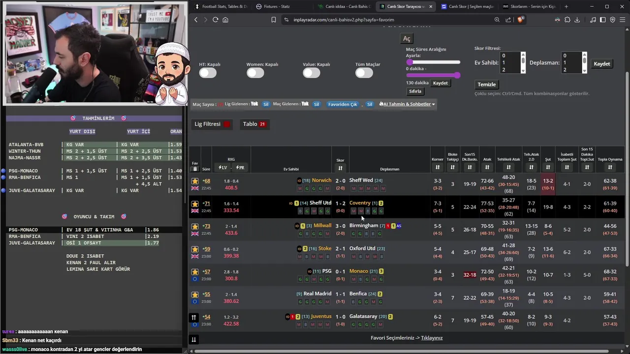Click the zoom magnifier icon in address bar
Viewport: 630px width, 354px height.
tap(497, 20)
